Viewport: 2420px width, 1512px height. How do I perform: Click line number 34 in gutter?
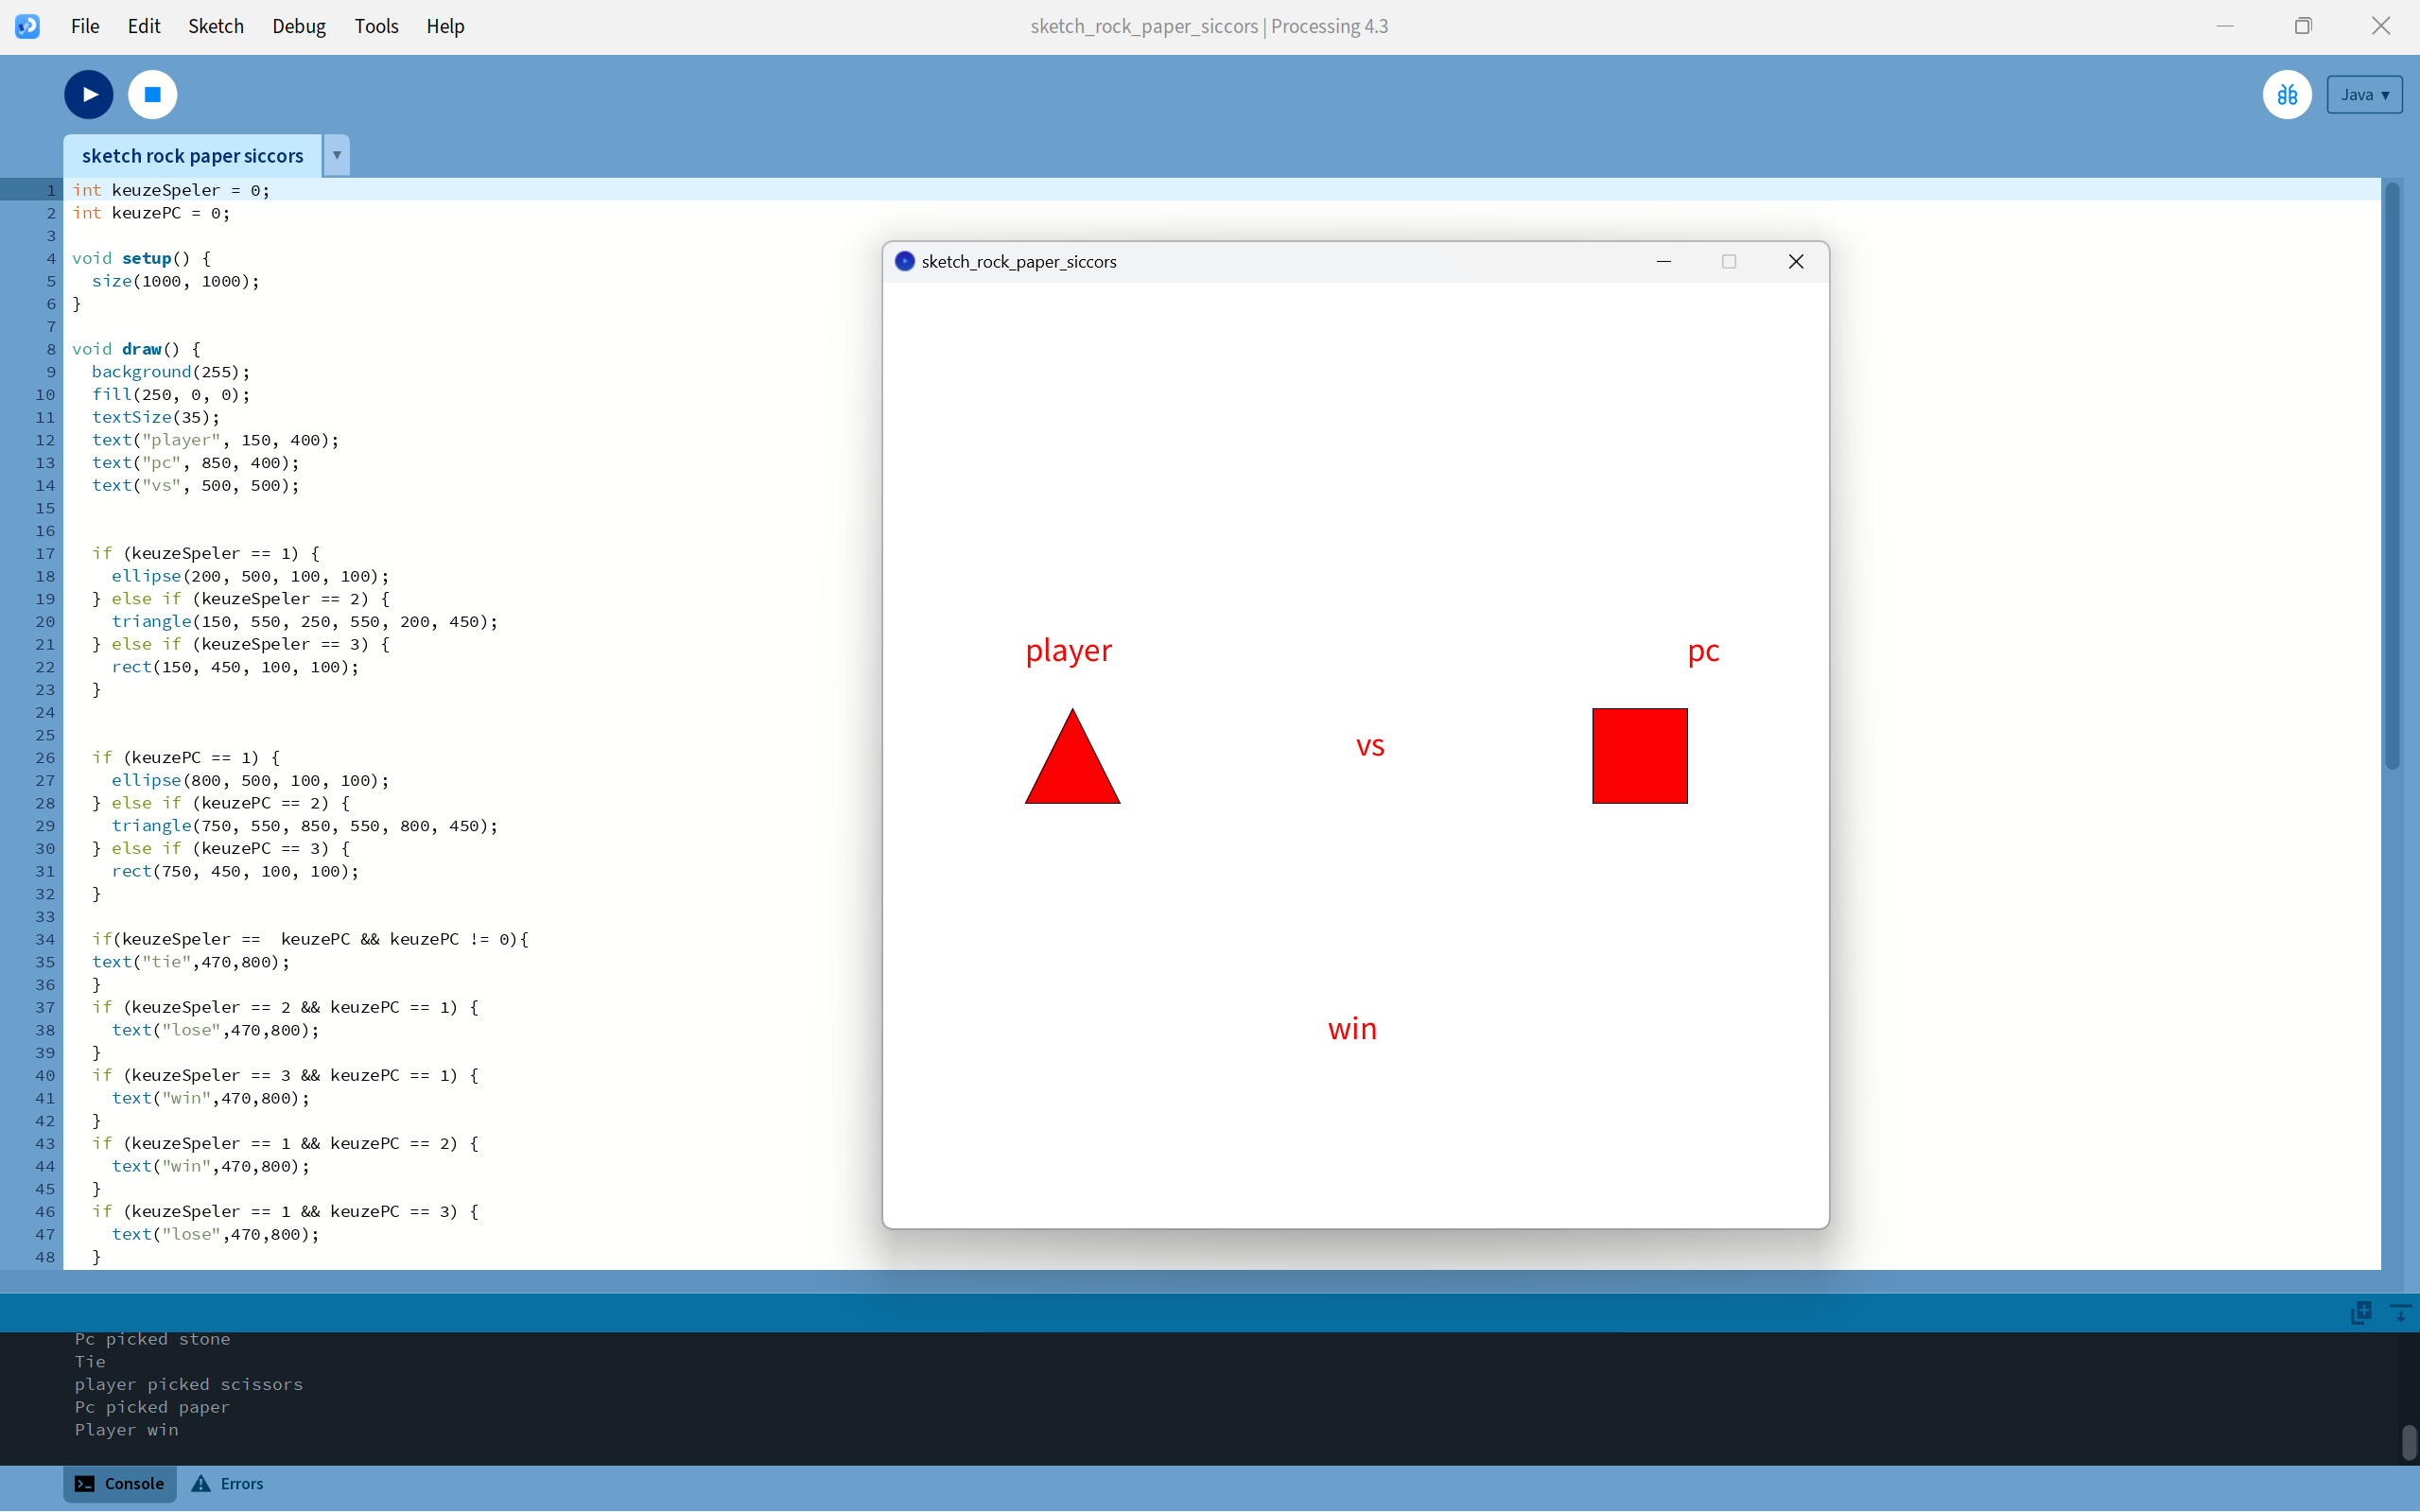coord(45,939)
